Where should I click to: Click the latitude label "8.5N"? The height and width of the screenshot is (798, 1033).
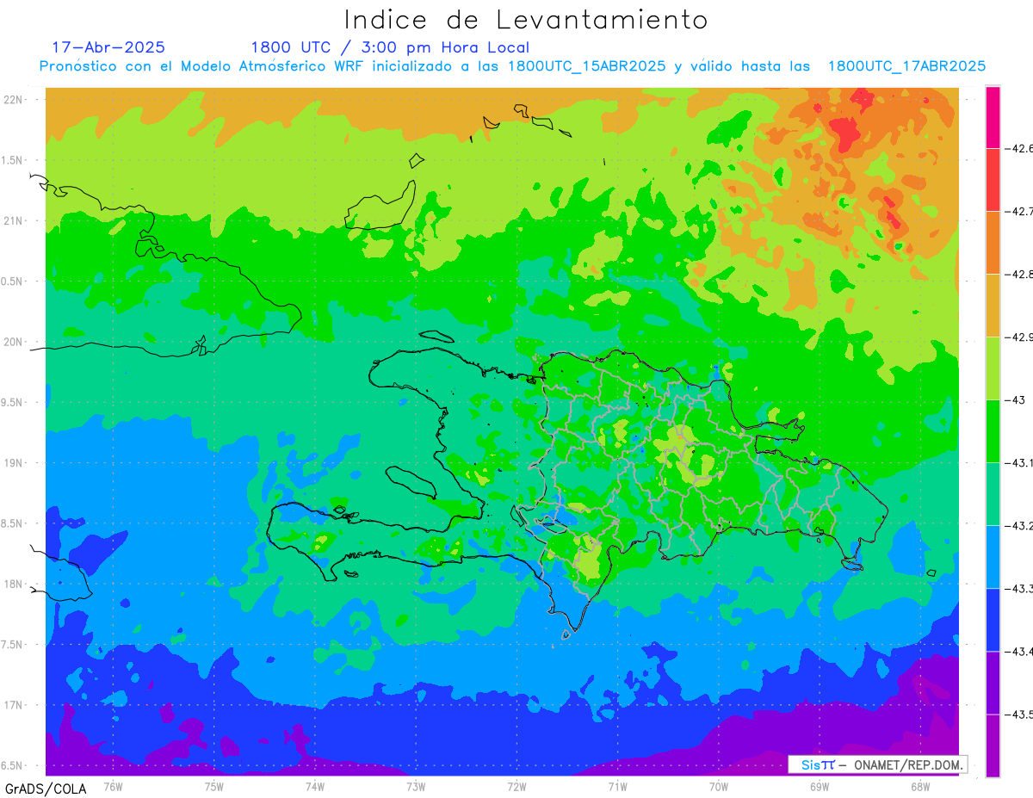point(12,523)
